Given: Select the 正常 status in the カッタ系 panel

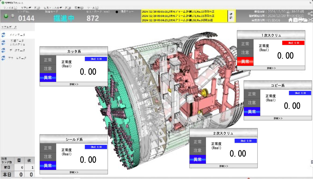Looking at the screenshot, I should pos(48,60).
